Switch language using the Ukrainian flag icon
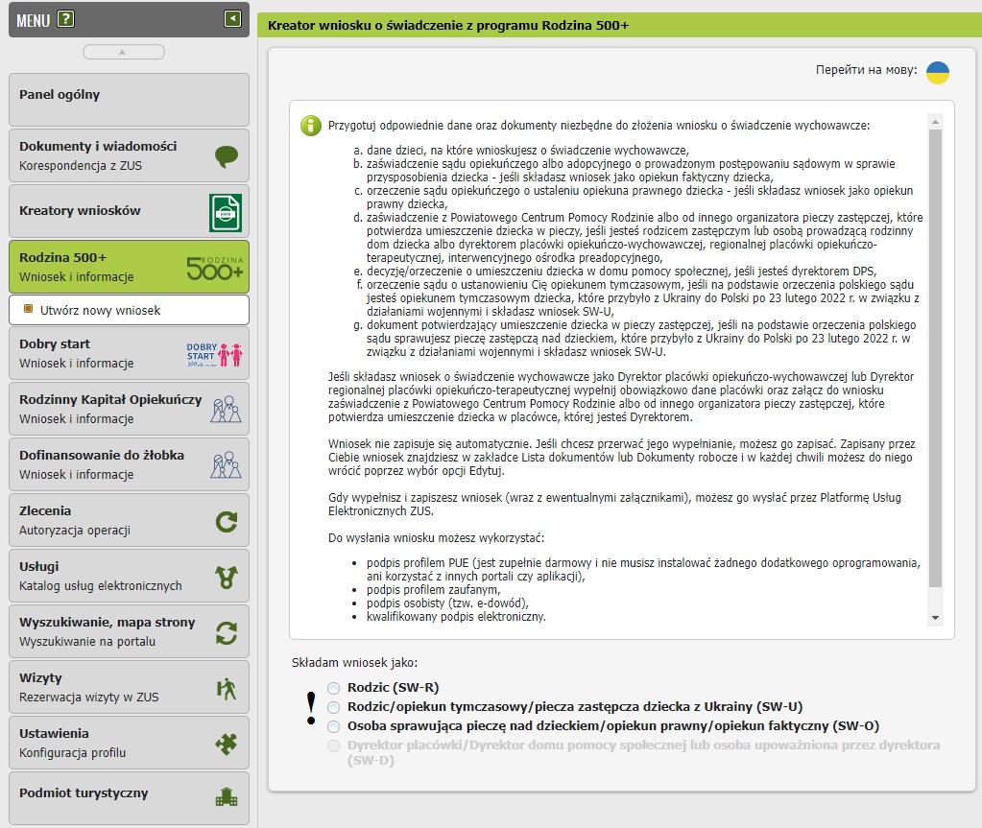This screenshot has height=828, width=982. click(x=937, y=73)
